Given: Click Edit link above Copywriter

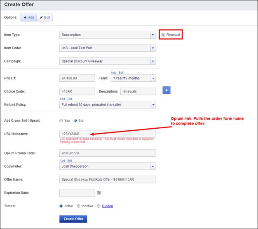Looking at the screenshot, I should coord(70,160).
